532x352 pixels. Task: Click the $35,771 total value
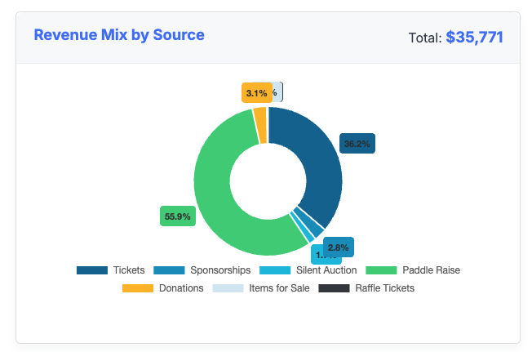474,38
